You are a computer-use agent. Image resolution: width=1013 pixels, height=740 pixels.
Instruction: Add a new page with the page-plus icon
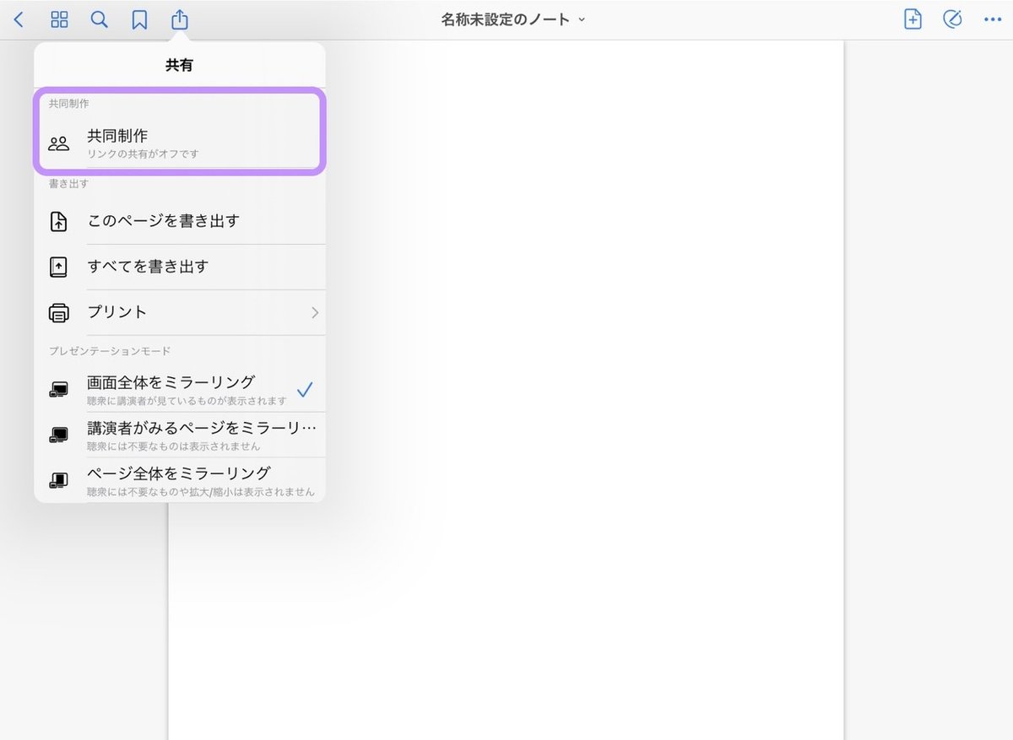(x=913, y=19)
